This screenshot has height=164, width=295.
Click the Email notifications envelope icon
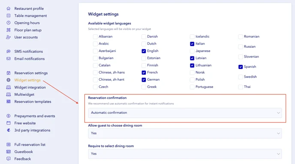point(9,58)
